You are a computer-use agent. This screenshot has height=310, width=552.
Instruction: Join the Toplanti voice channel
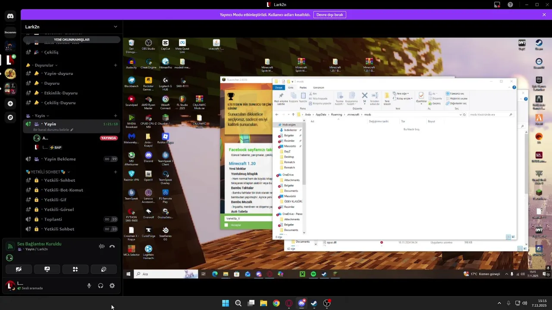tap(72, 219)
